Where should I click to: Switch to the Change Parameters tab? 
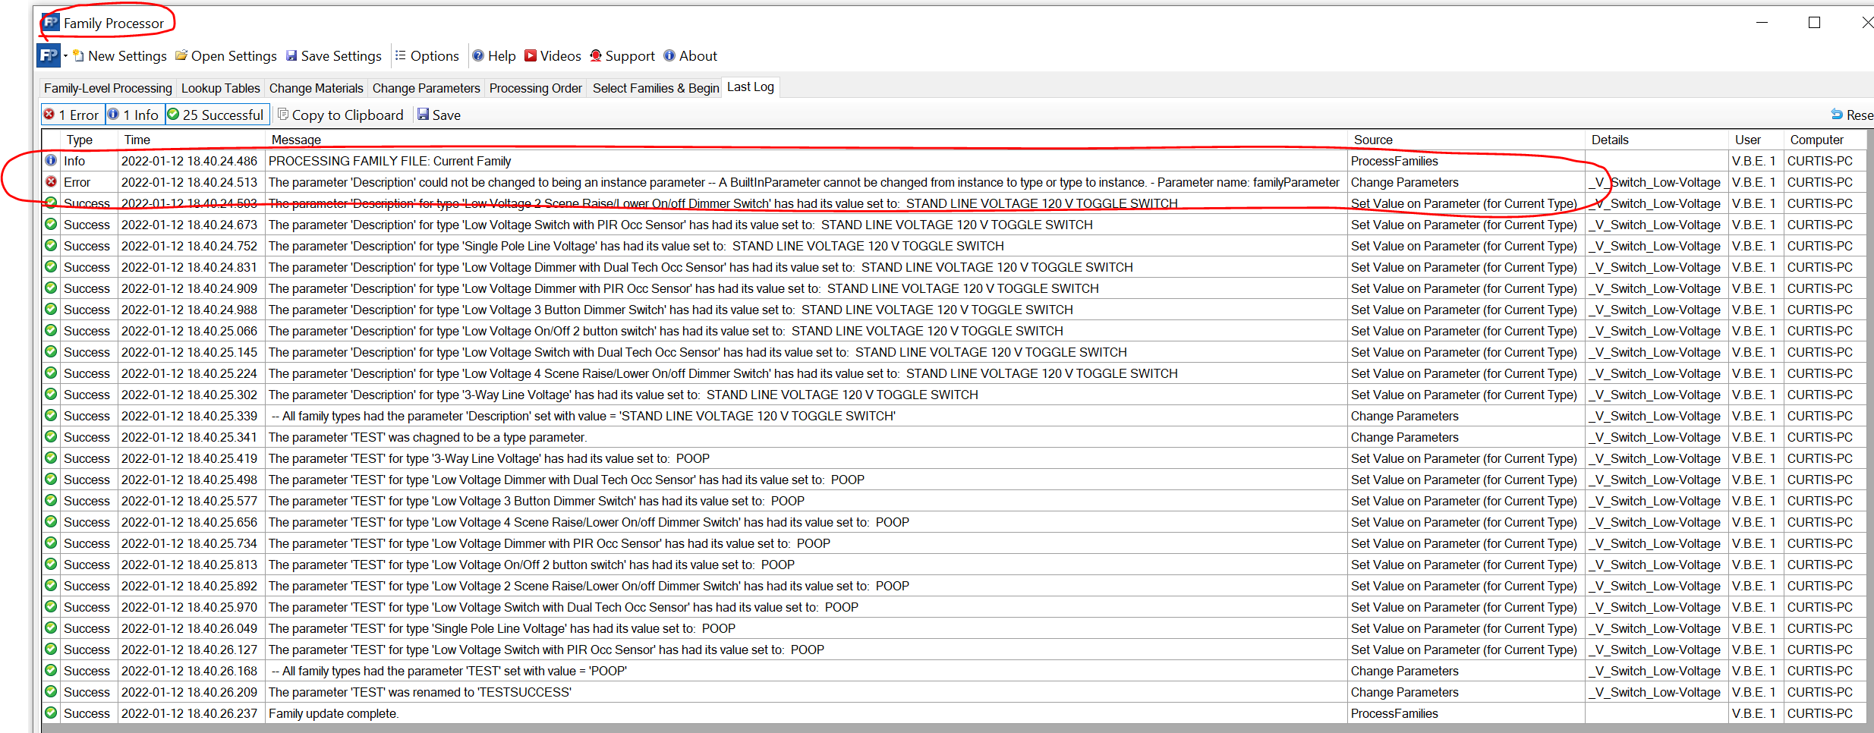(x=426, y=87)
